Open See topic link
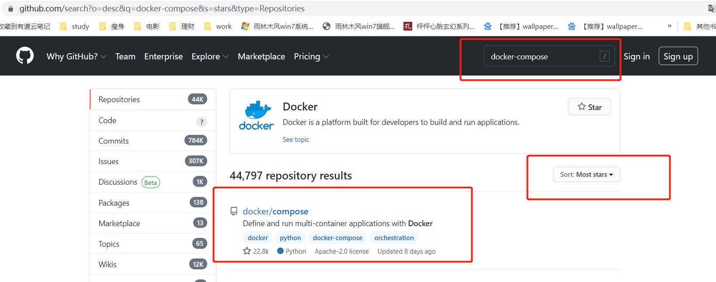The height and width of the screenshot is (282, 716). [x=296, y=140]
